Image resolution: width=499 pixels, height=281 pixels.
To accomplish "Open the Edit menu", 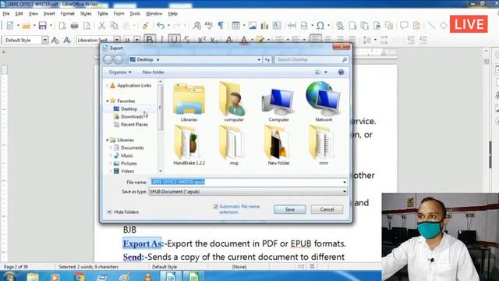I will tap(19, 14).
